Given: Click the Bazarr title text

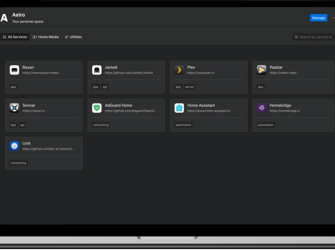Looking at the screenshot, I should tap(28, 67).
